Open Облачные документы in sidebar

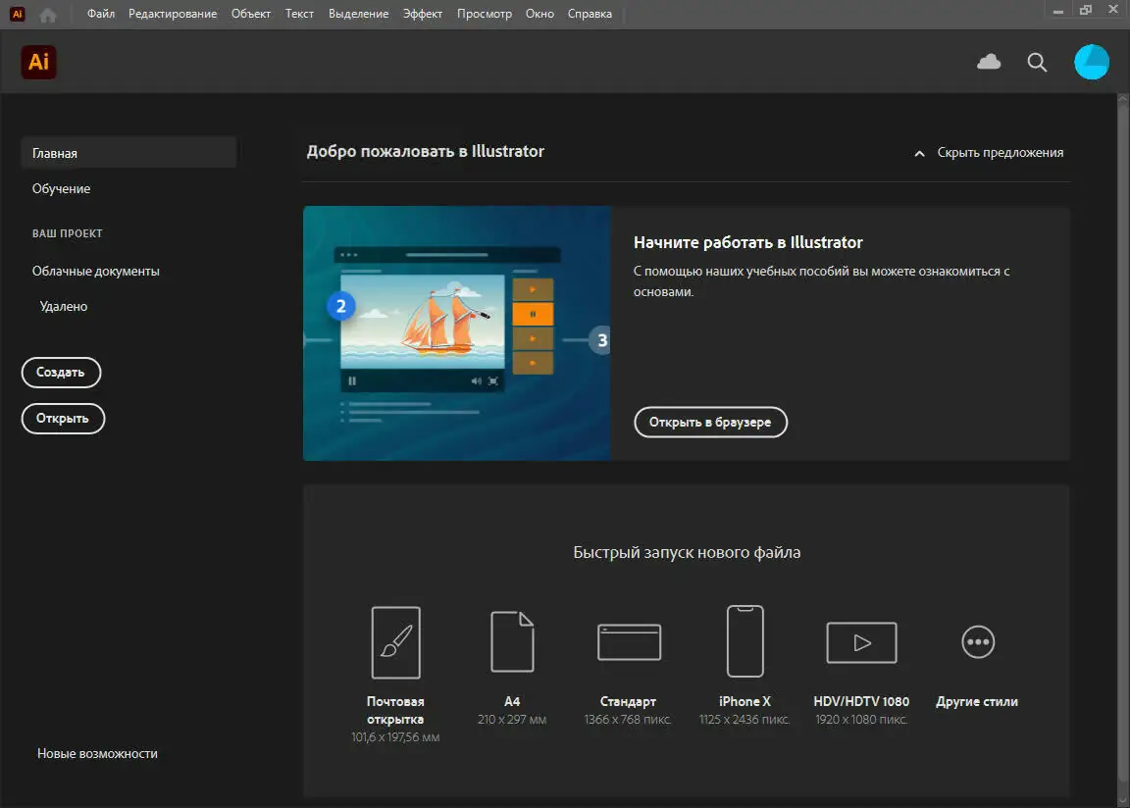click(96, 271)
